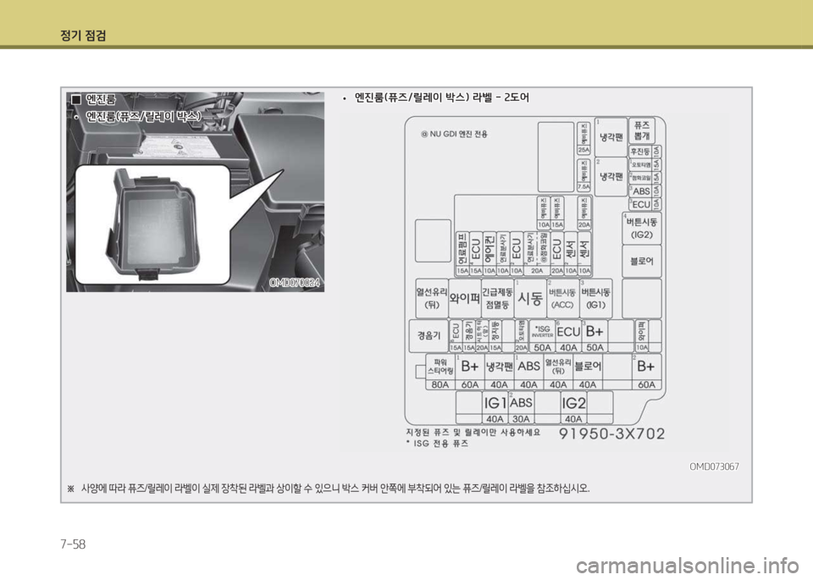Click the 냉각팬 relay numbered 2

pyautogui.click(x=611, y=177)
